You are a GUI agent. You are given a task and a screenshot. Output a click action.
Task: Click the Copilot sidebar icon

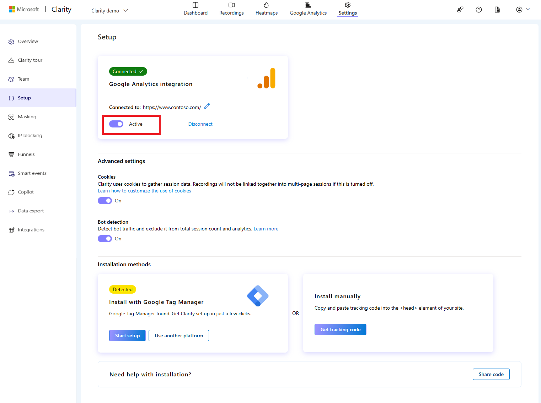pos(11,192)
